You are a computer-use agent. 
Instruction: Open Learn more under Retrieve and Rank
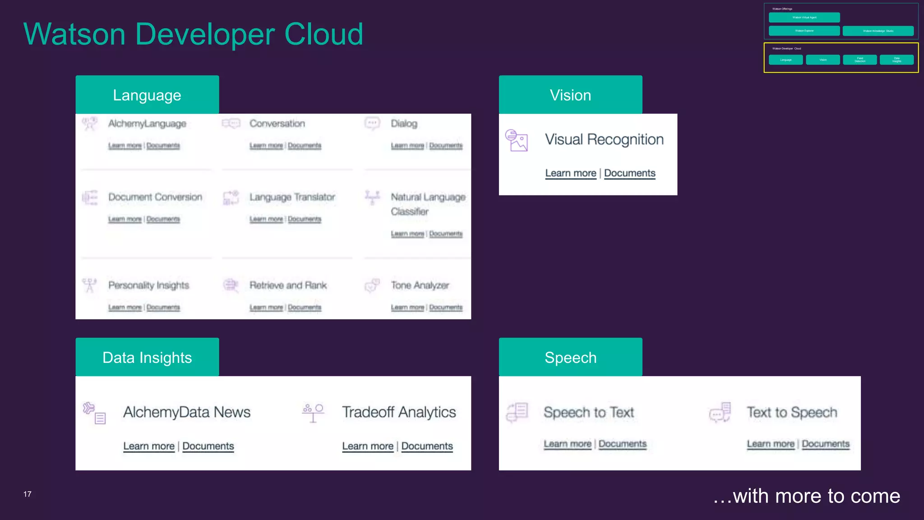pyautogui.click(x=266, y=307)
